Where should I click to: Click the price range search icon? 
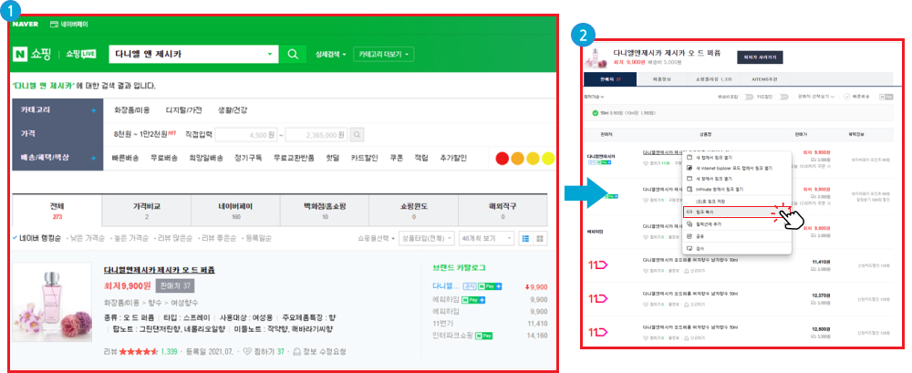pyautogui.click(x=357, y=135)
